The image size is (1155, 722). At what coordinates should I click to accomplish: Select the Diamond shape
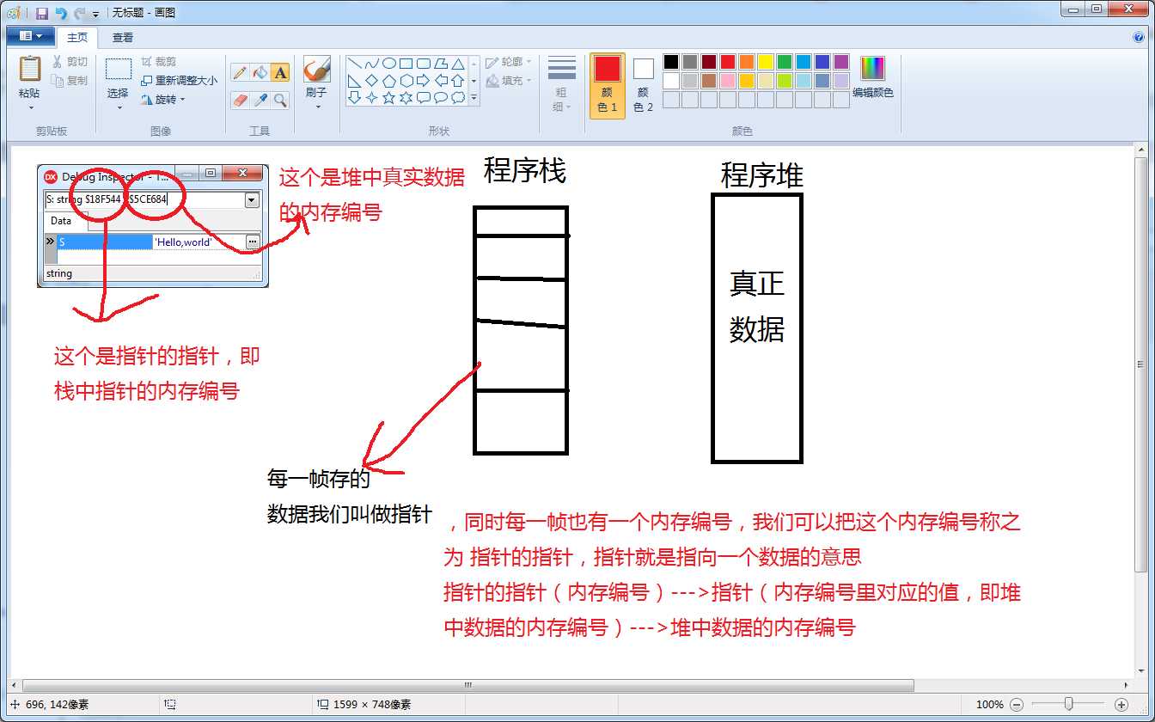point(371,81)
